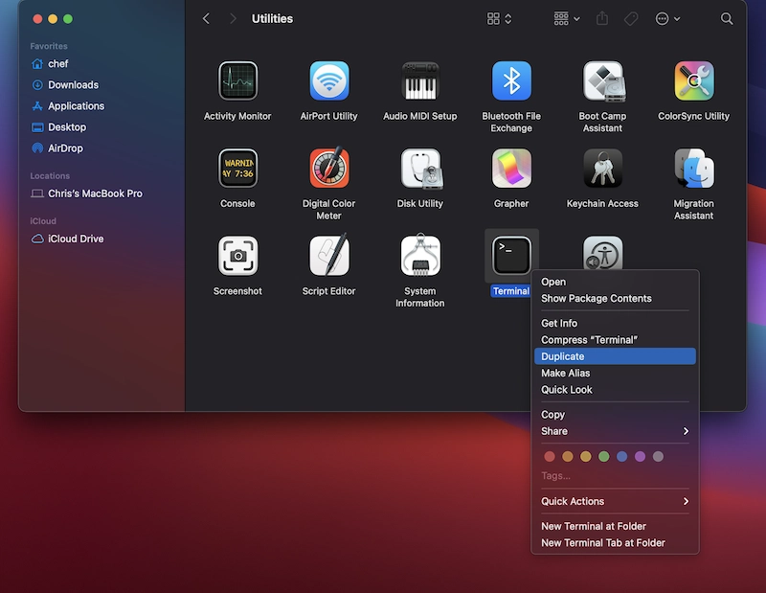Choose New Terminal at Folder
This screenshot has height=593, width=766.
click(615, 526)
